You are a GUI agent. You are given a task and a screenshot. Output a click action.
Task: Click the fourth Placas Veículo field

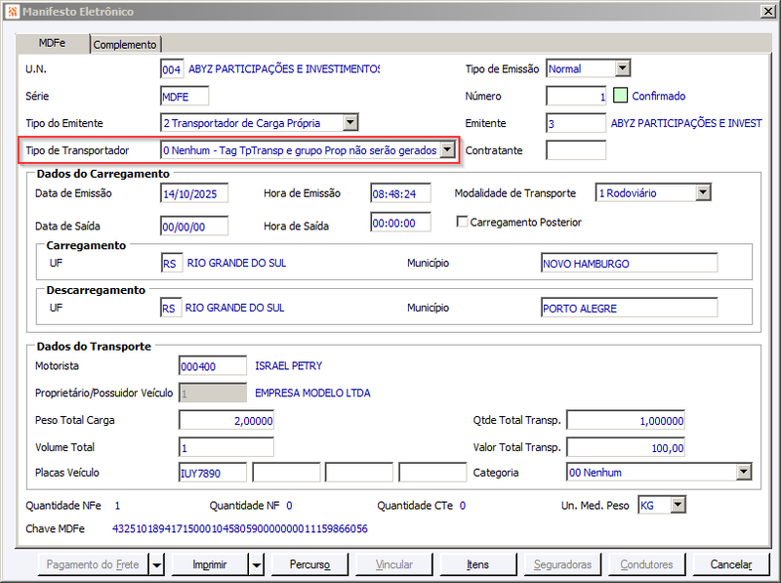[432, 473]
